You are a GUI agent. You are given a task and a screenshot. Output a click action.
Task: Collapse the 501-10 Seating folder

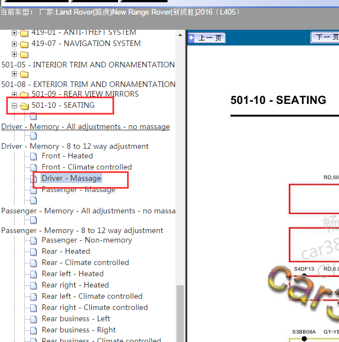14,106
